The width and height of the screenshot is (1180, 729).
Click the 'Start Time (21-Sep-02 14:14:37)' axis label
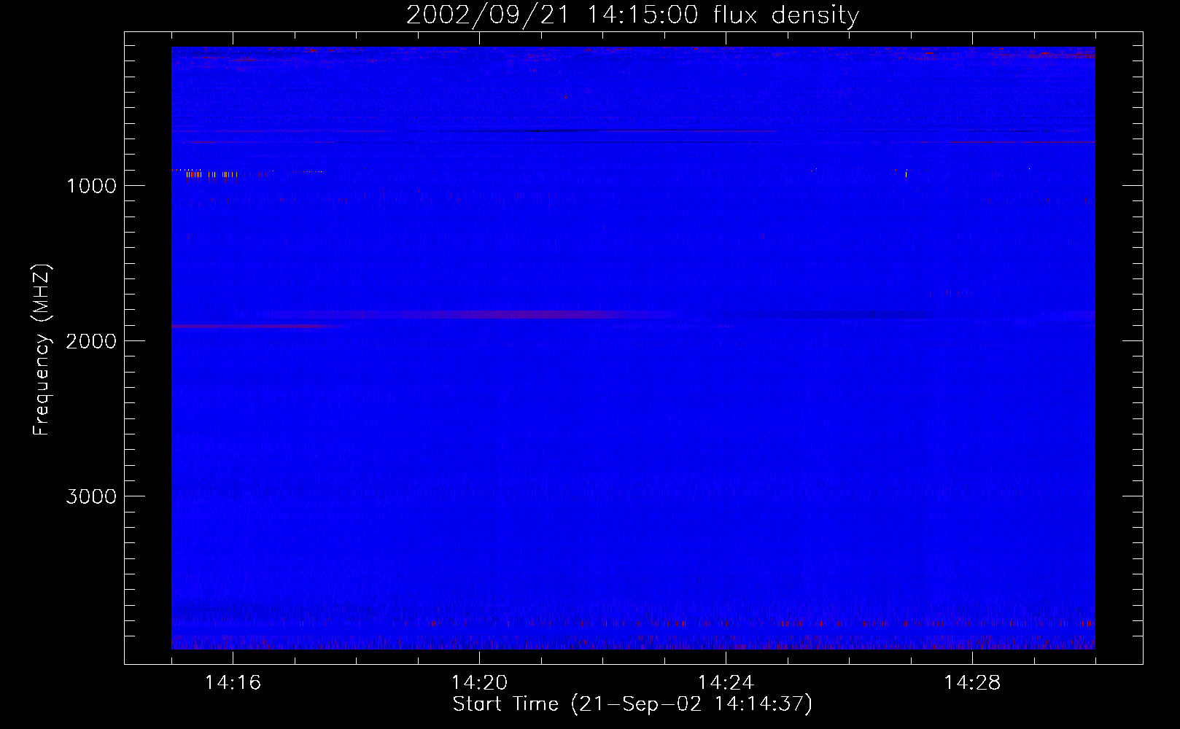pos(632,704)
